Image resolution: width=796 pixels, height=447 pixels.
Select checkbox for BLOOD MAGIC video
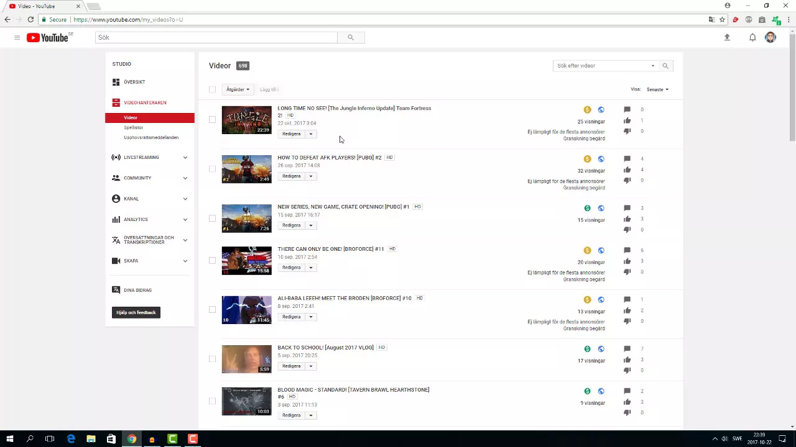(x=212, y=401)
